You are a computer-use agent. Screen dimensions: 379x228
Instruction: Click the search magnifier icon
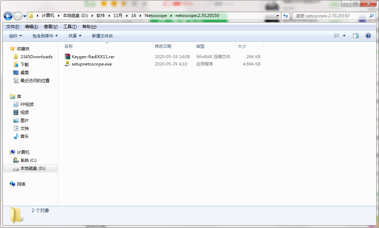[x=371, y=16]
